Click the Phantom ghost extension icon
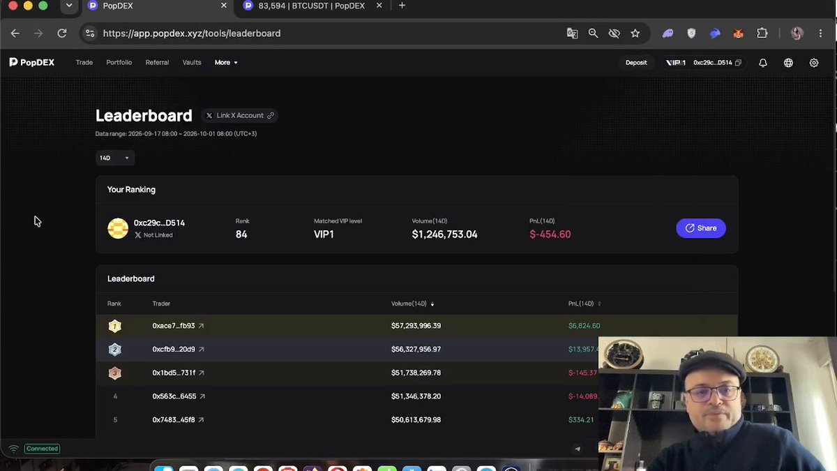Viewport: 837px width, 471px height. (668, 33)
